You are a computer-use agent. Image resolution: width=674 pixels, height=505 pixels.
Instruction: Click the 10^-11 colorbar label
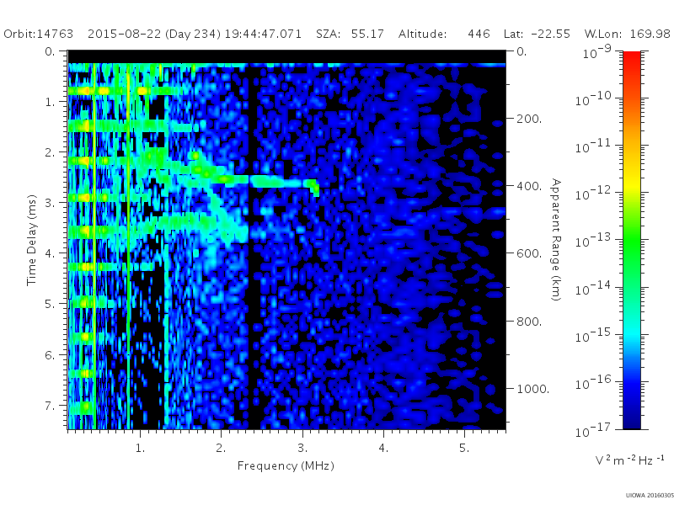point(593,146)
